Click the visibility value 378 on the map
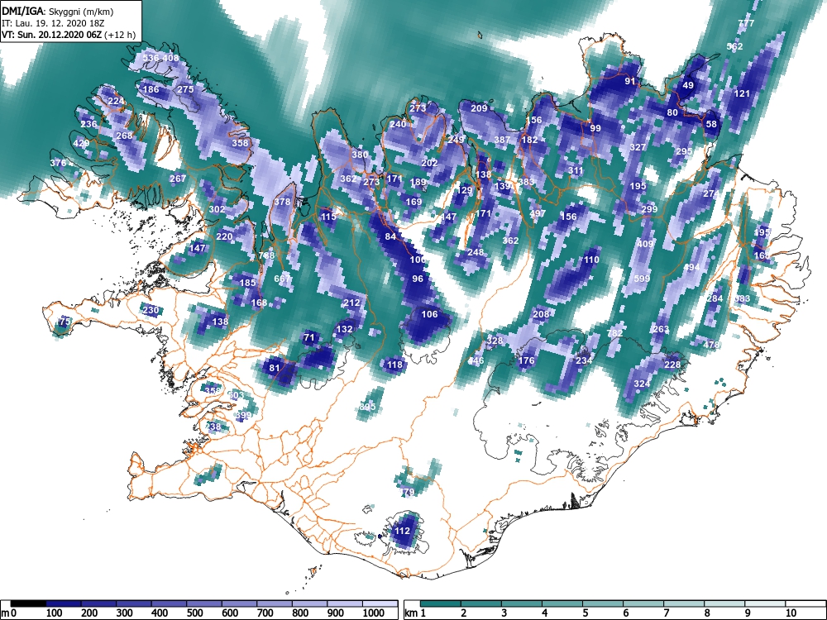 pos(282,202)
